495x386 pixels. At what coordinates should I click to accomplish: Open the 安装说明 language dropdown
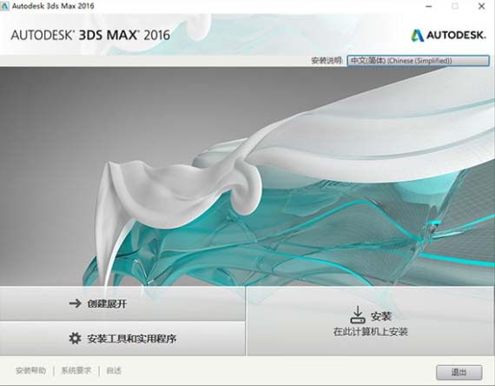click(418, 61)
